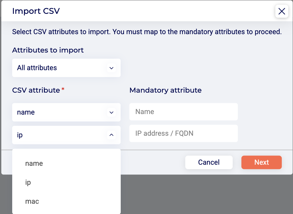293x214 pixels.
Task: Open the name CSV attribute select box
Action: coord(62,112)
